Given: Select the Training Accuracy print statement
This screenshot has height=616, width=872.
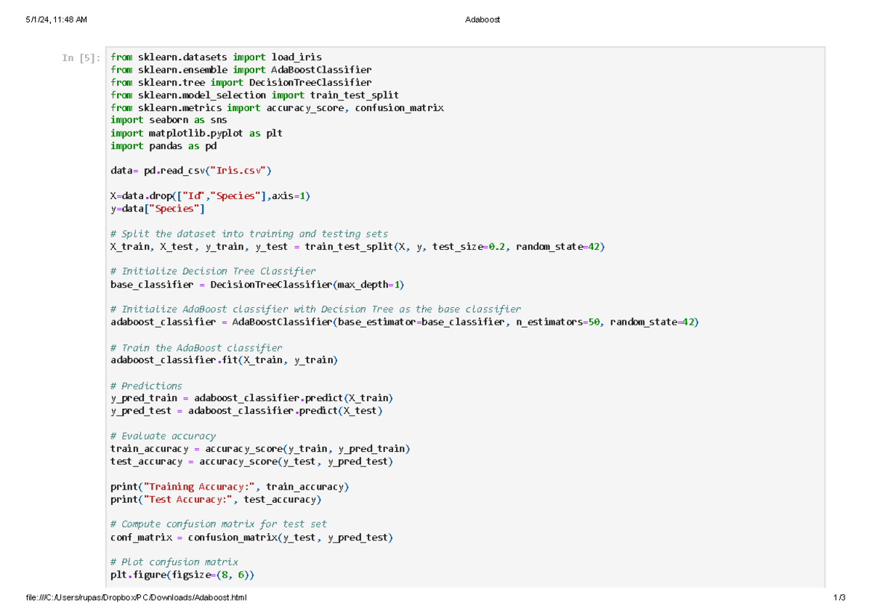Looking at the screenshot, I should 229,487.
